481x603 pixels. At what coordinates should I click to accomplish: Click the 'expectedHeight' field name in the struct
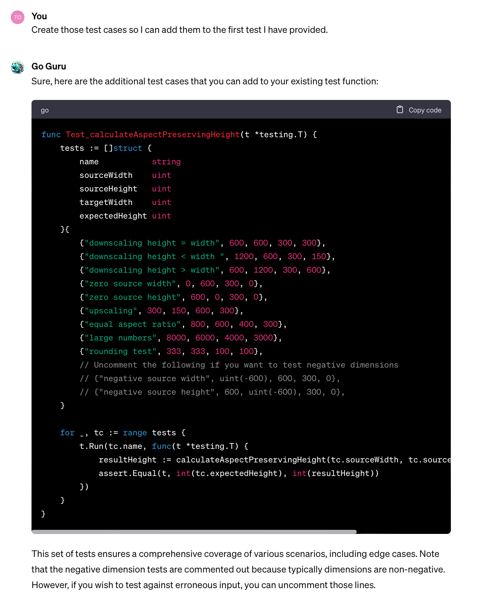(113, 216)
